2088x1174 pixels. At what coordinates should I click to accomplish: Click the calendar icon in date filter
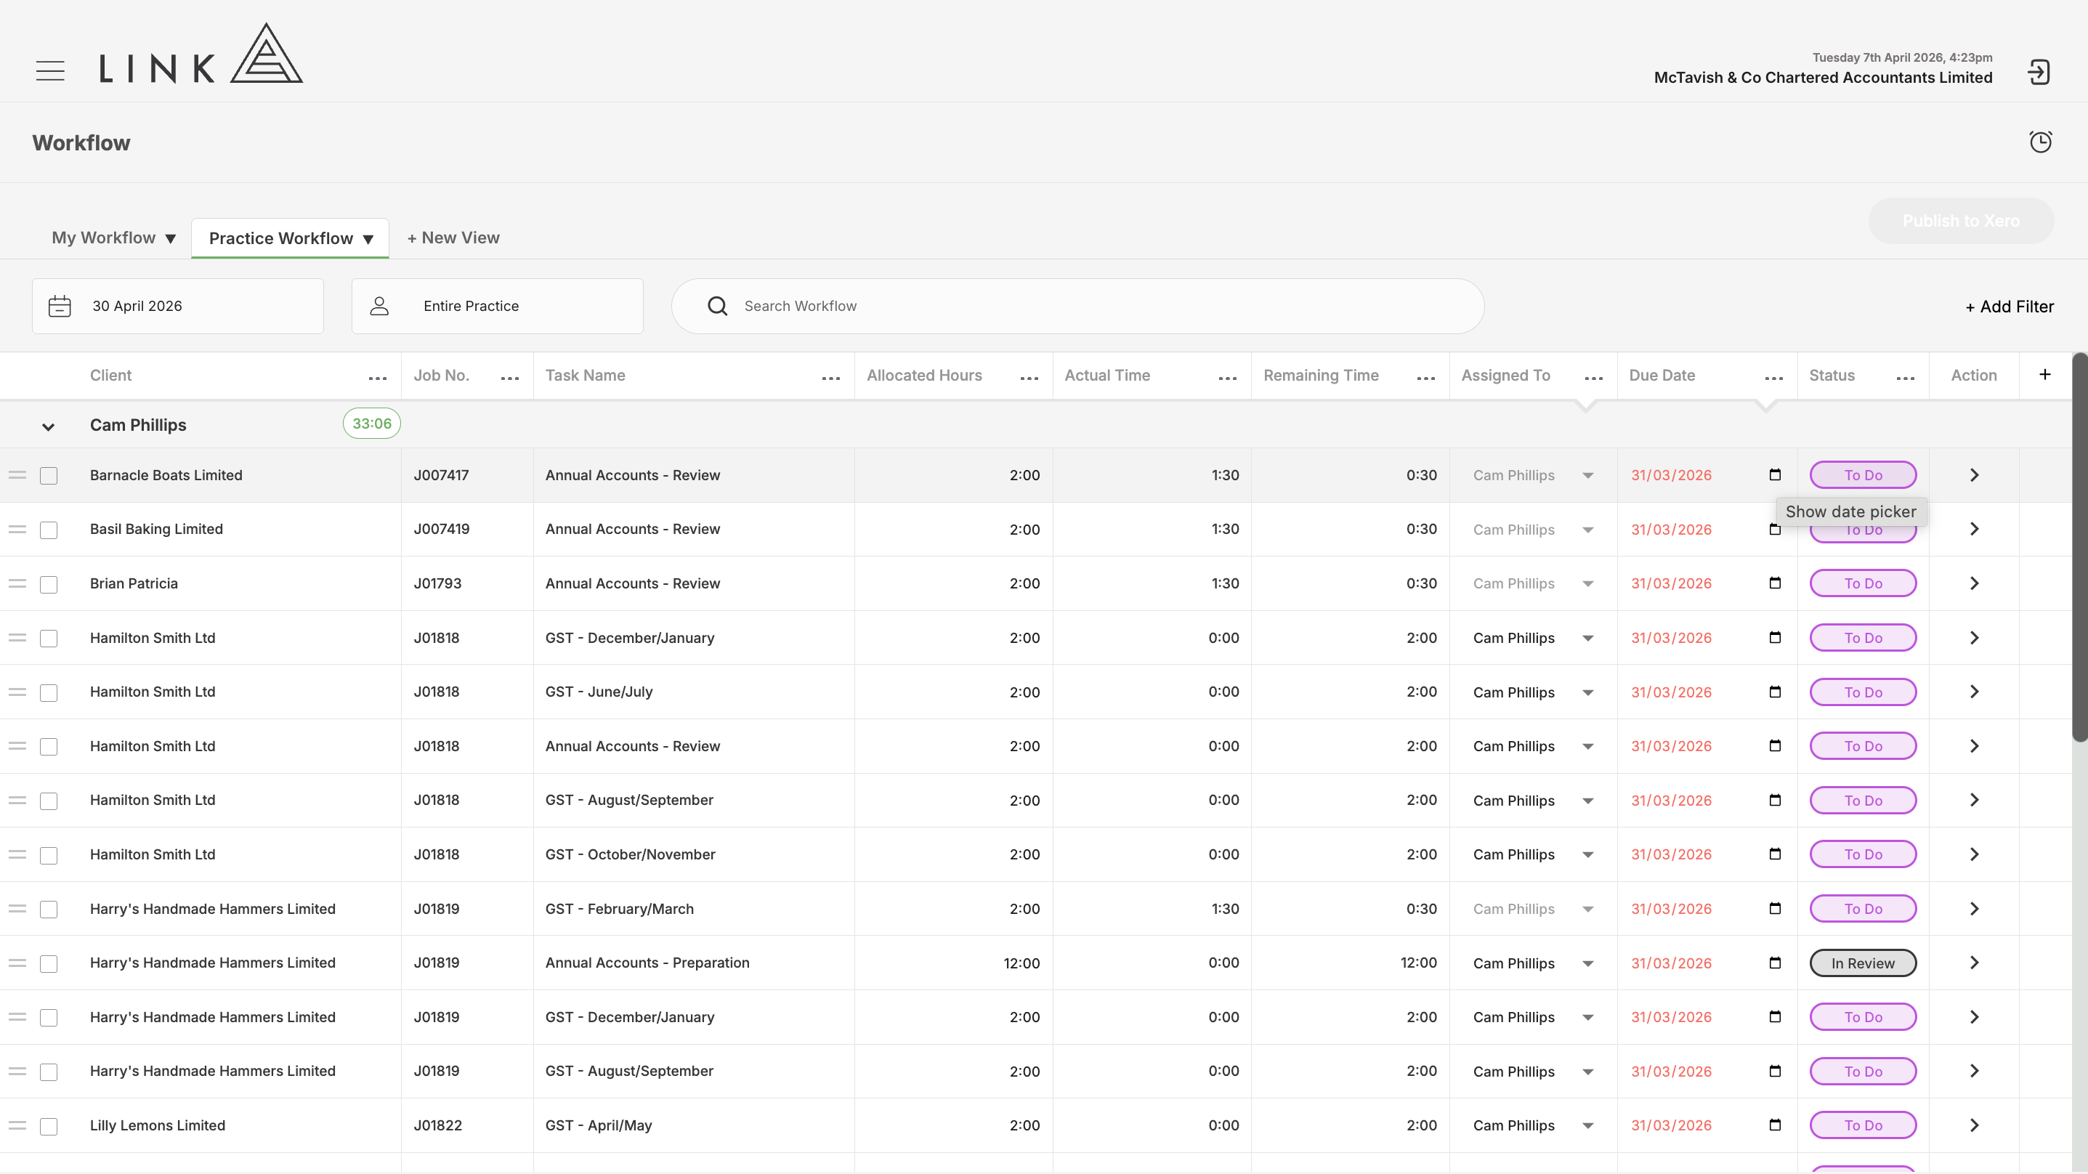tap(60, 307)
